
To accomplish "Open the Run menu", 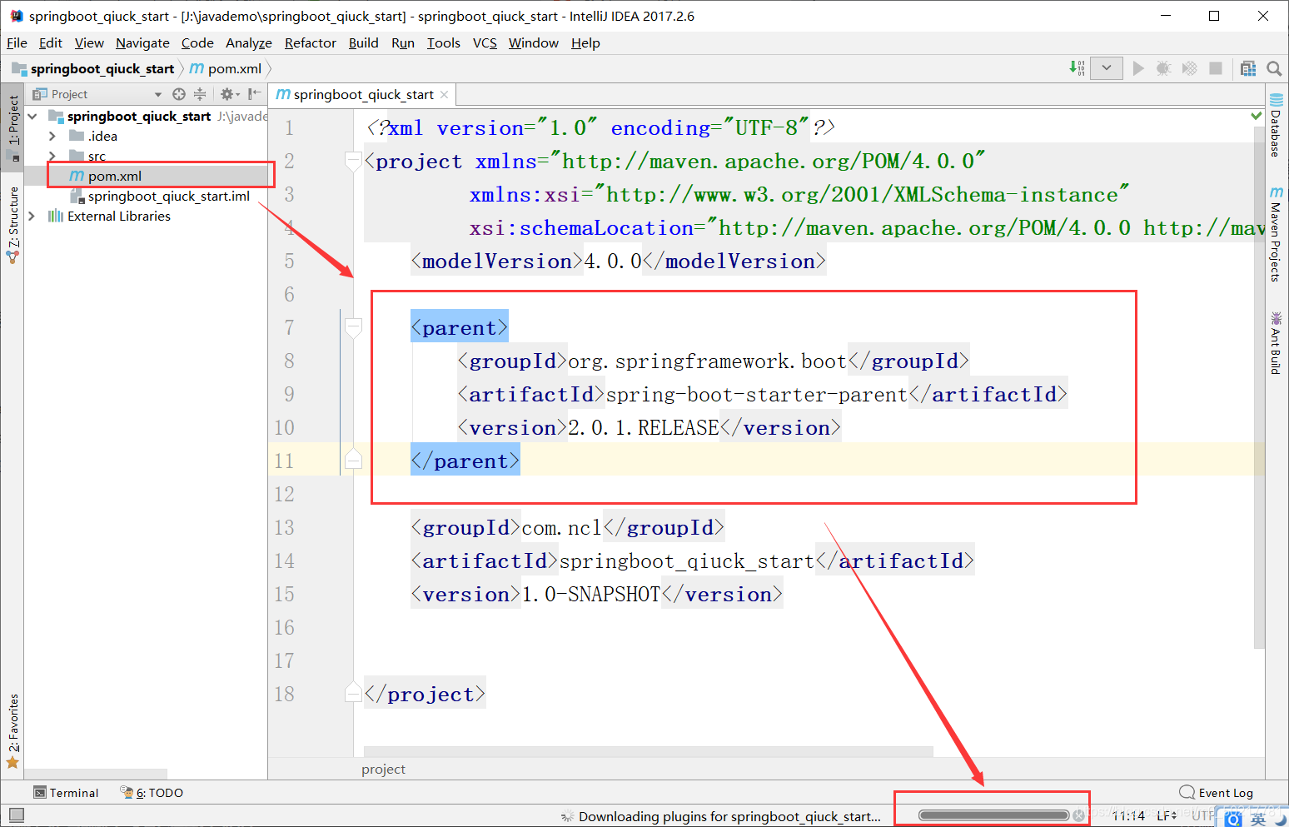I will [x=403, y=42].
